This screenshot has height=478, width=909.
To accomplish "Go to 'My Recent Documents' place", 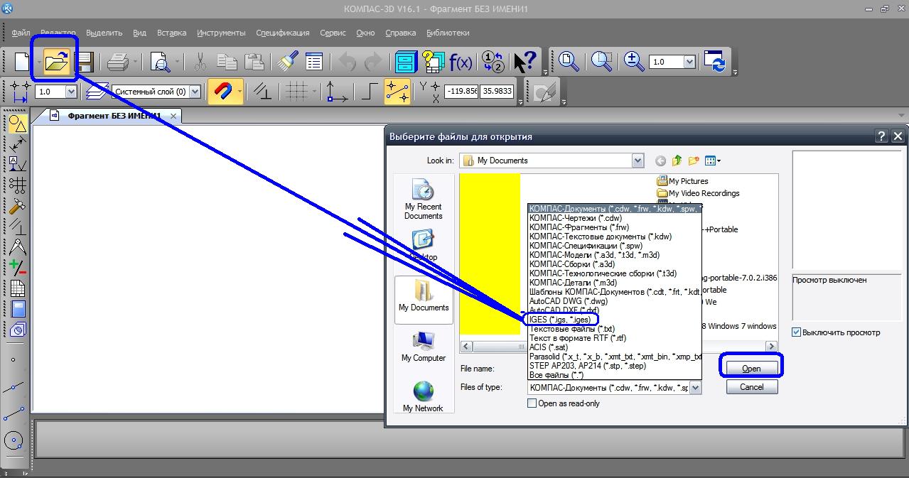I will (424, 199).
